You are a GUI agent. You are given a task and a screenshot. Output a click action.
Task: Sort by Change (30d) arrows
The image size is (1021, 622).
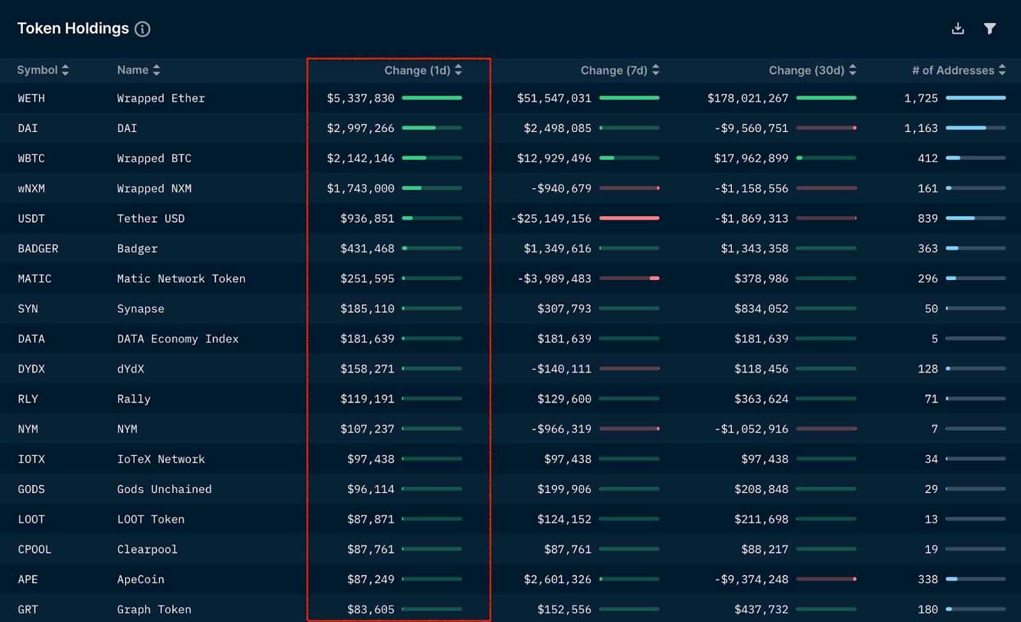(853, 70)
